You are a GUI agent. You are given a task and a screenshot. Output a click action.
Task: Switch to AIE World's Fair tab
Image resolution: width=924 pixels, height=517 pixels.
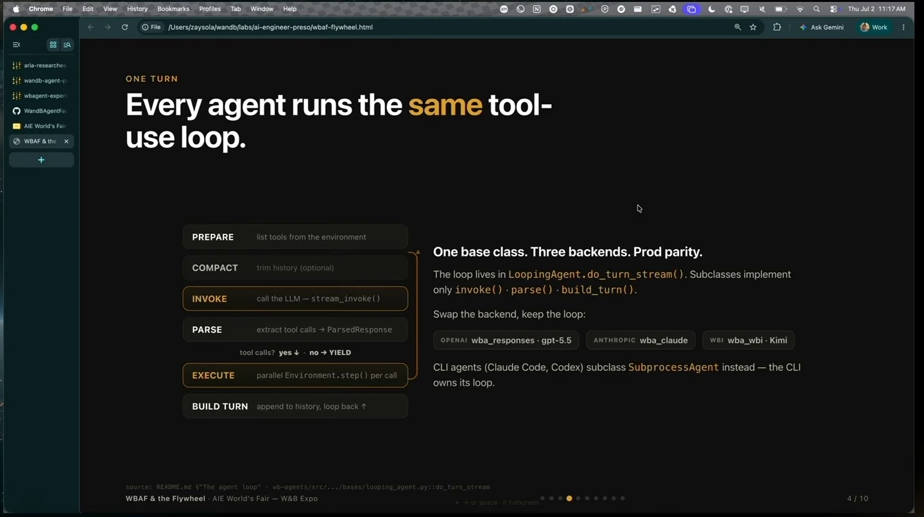[42, 126]
